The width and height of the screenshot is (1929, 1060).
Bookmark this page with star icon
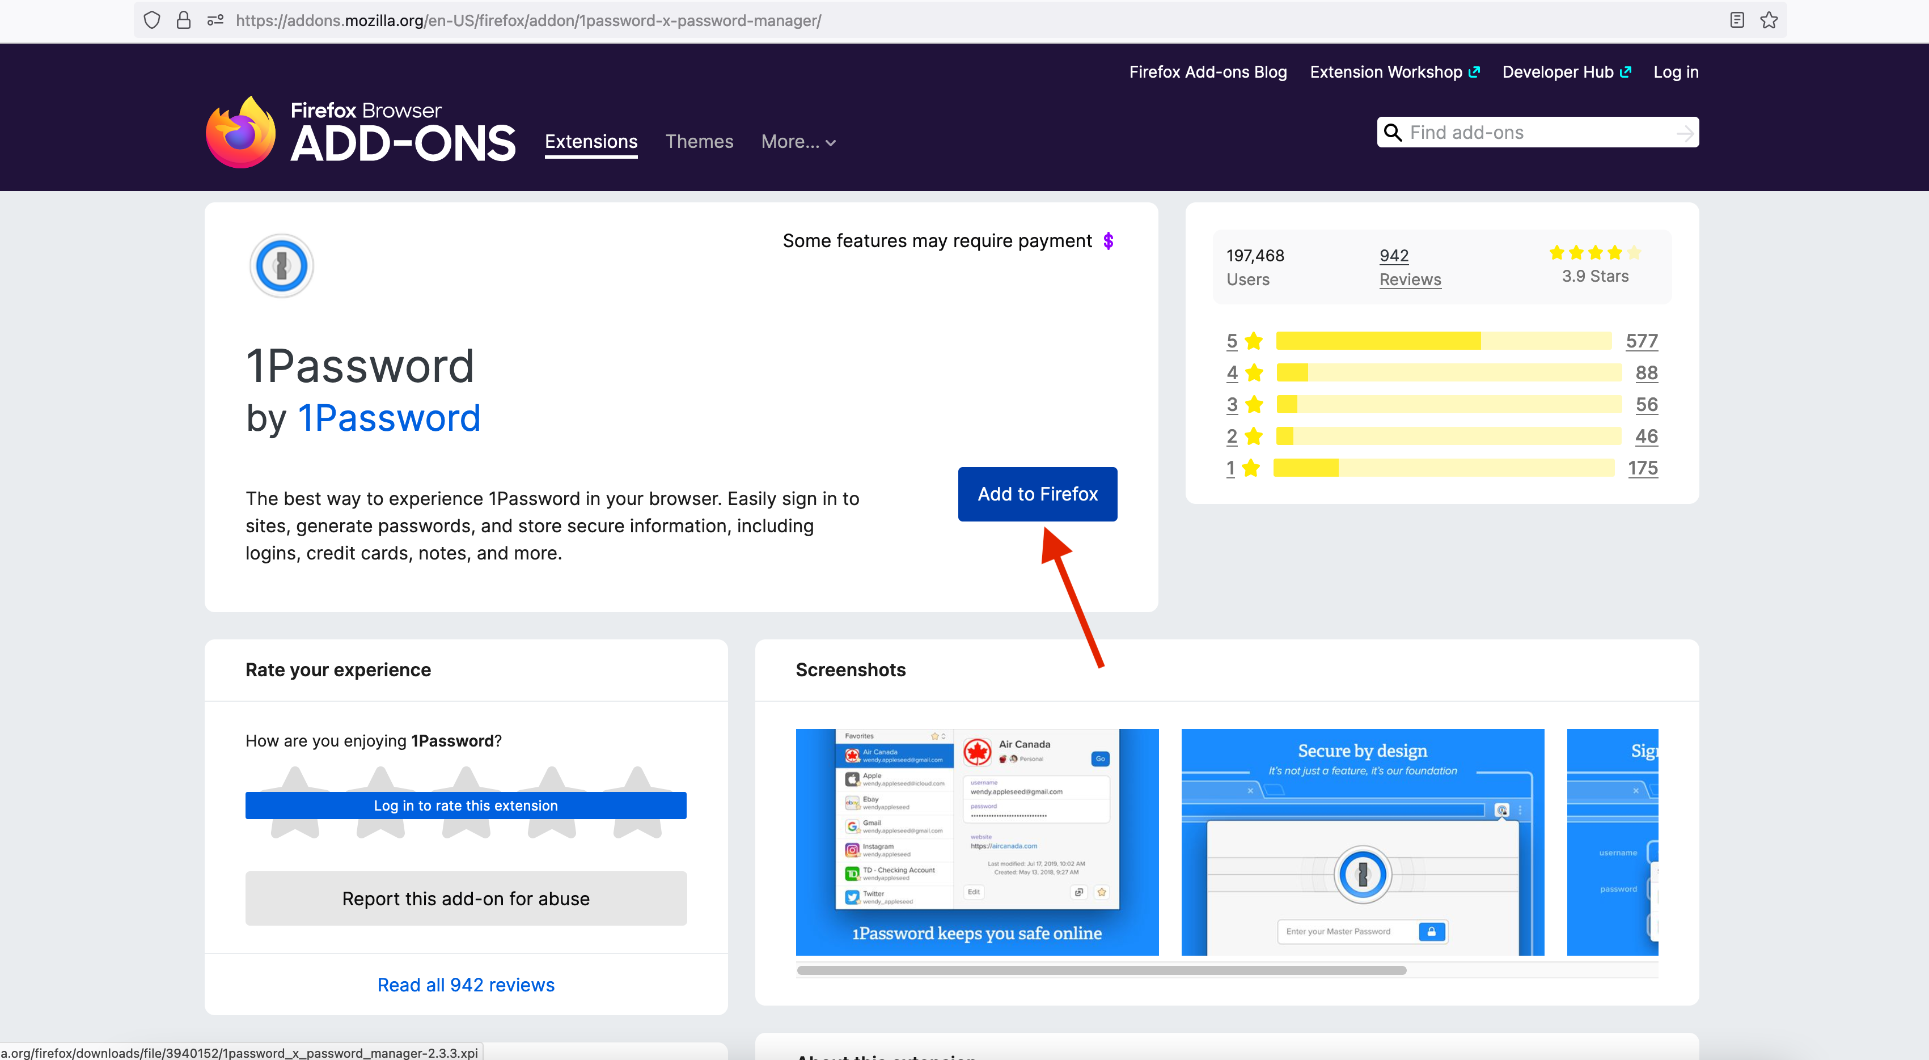1769,20
